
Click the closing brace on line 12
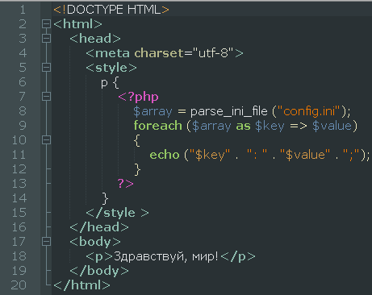point(137,169)
